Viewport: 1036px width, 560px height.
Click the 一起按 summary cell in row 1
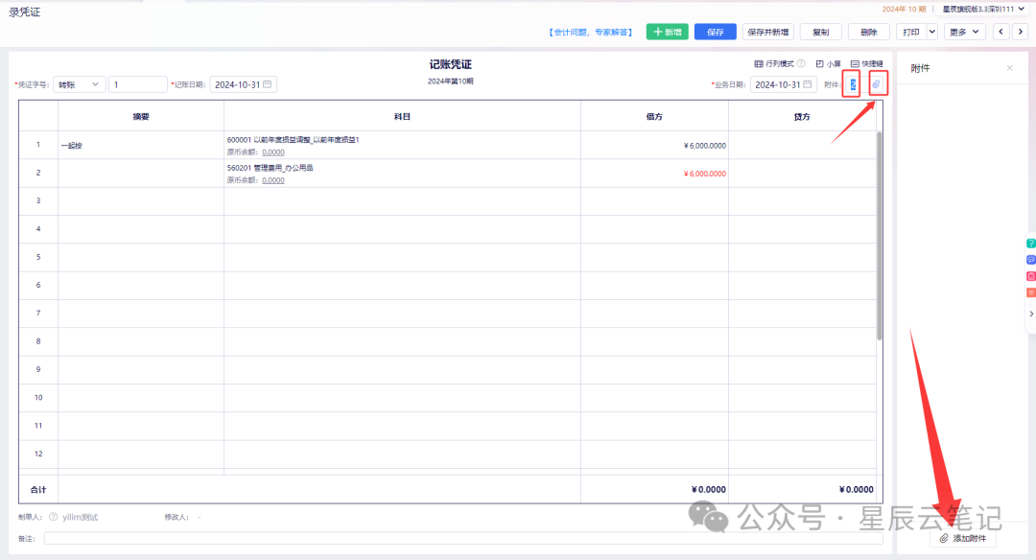pyautogui.click(x=141, y=146)
